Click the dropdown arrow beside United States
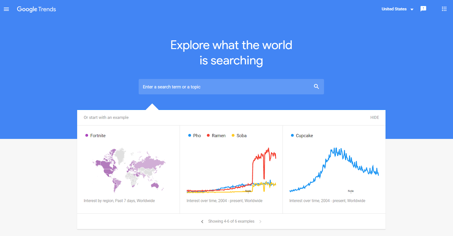 coord(412,9)
